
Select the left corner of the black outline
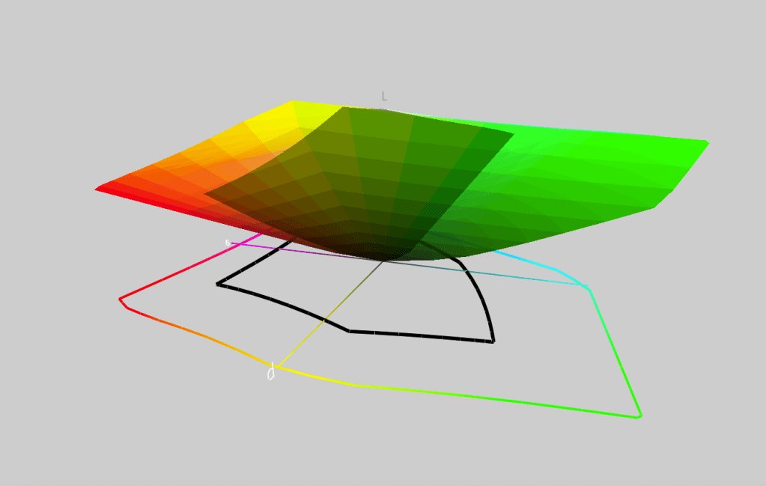tap(219, 284)
